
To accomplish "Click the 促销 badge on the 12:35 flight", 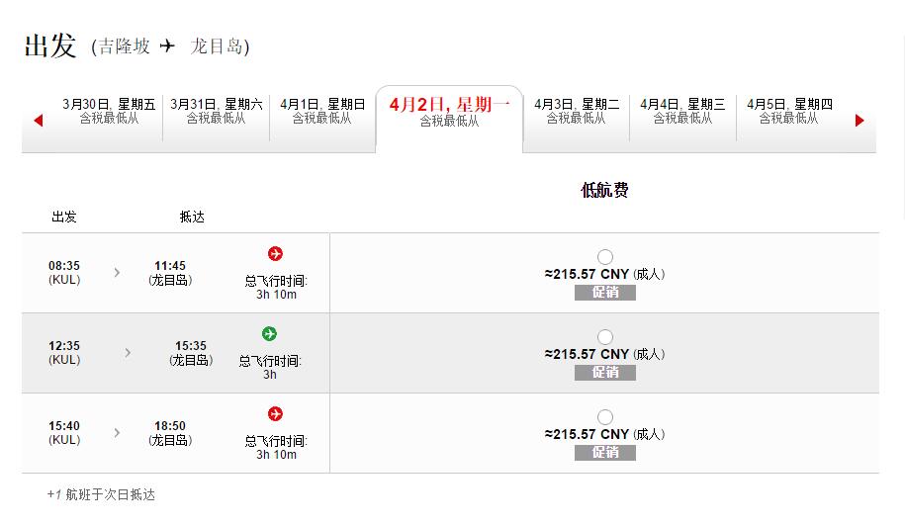I will tap(605, 373).
